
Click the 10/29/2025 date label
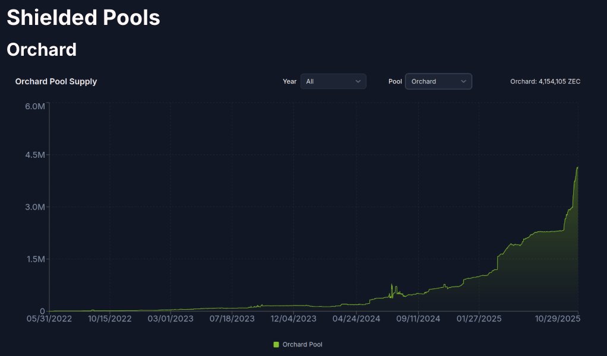coord(558,319)
